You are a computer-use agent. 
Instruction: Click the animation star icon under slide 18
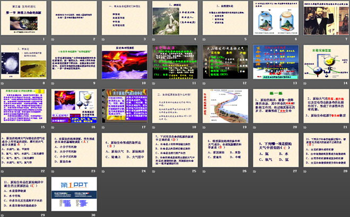coord(154,127)
